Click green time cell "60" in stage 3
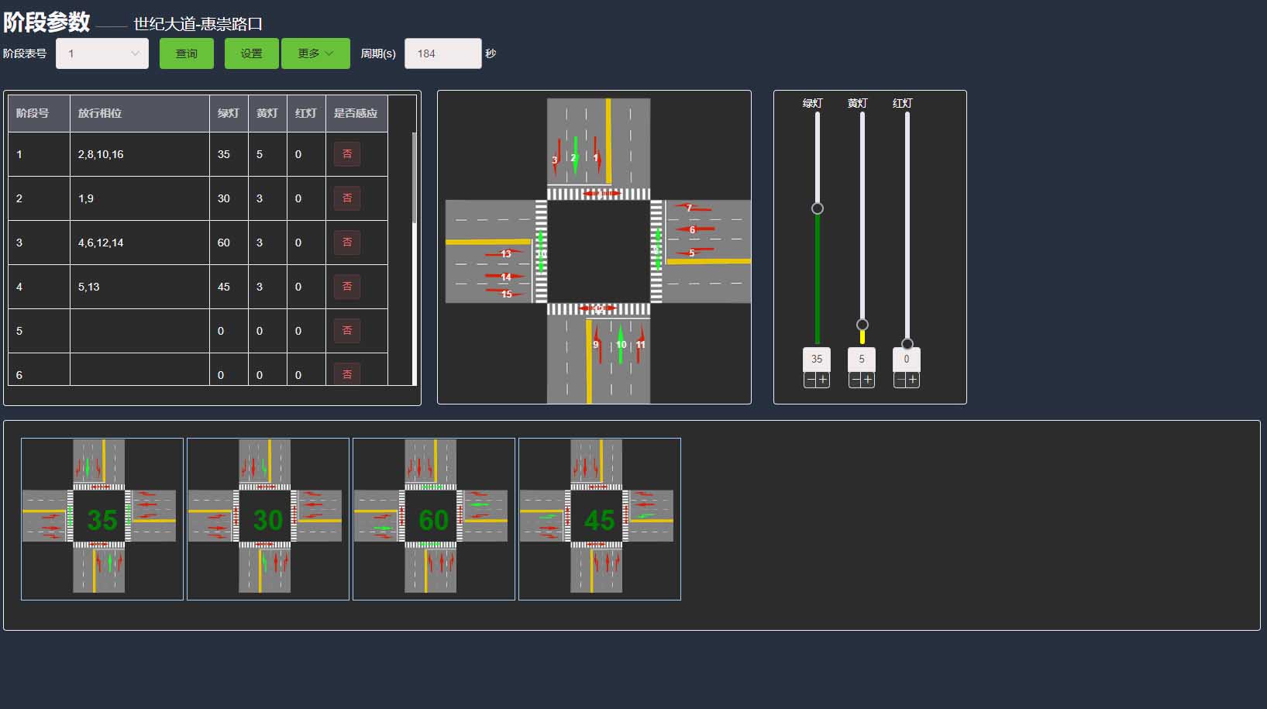 coord(229,243)
